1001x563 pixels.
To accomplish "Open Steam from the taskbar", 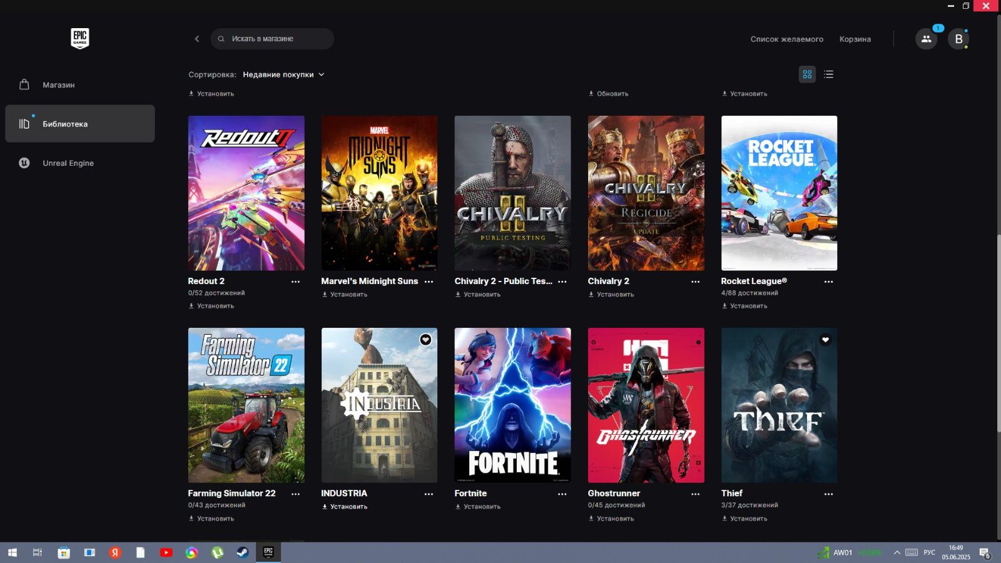I will (x=242, y=552).
